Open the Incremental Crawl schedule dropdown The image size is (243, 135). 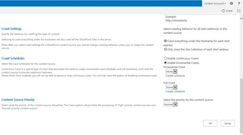[x=171, y=71]
